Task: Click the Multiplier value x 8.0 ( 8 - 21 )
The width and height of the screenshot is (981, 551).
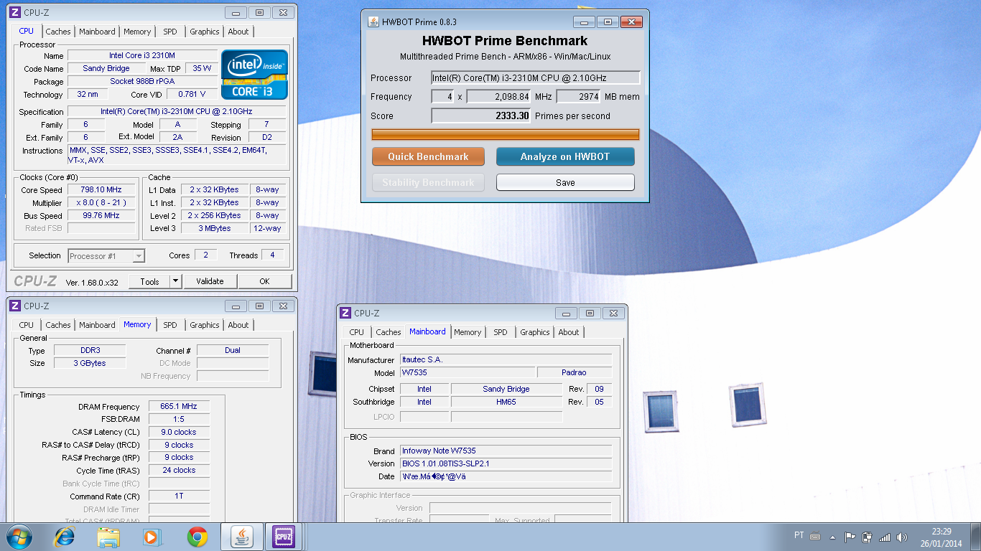Action: click(x=102, y=203)
